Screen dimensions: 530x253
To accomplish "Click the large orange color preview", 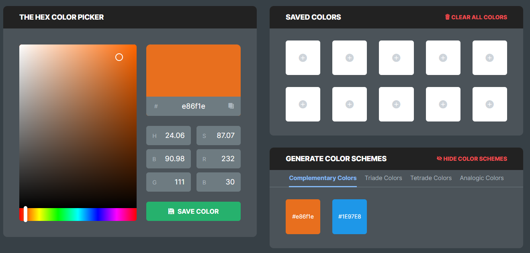I will pyautogui.click(x=193, y=71).
